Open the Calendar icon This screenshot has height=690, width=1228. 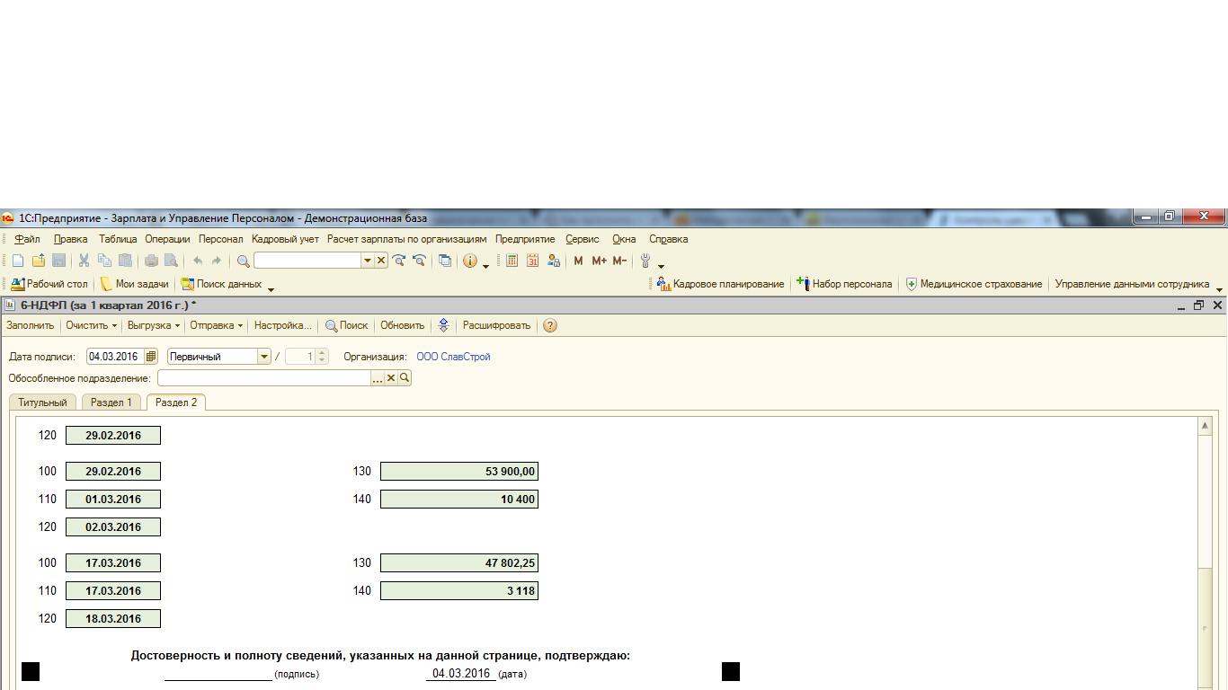coord(532,261)
